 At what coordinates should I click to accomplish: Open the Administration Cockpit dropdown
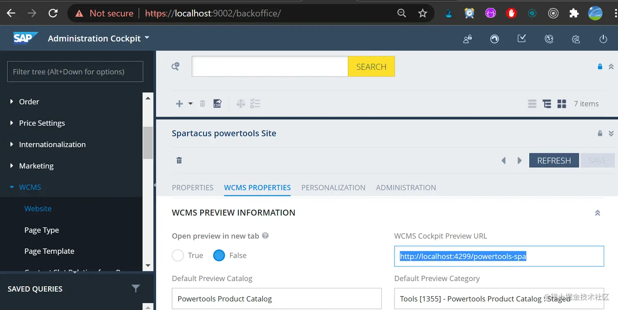click(x=99, y=38)
